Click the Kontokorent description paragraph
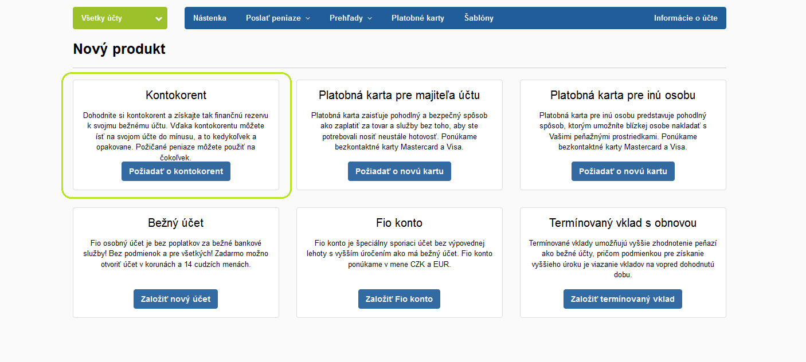The image size is (806, 362). (x=176, y=136)
